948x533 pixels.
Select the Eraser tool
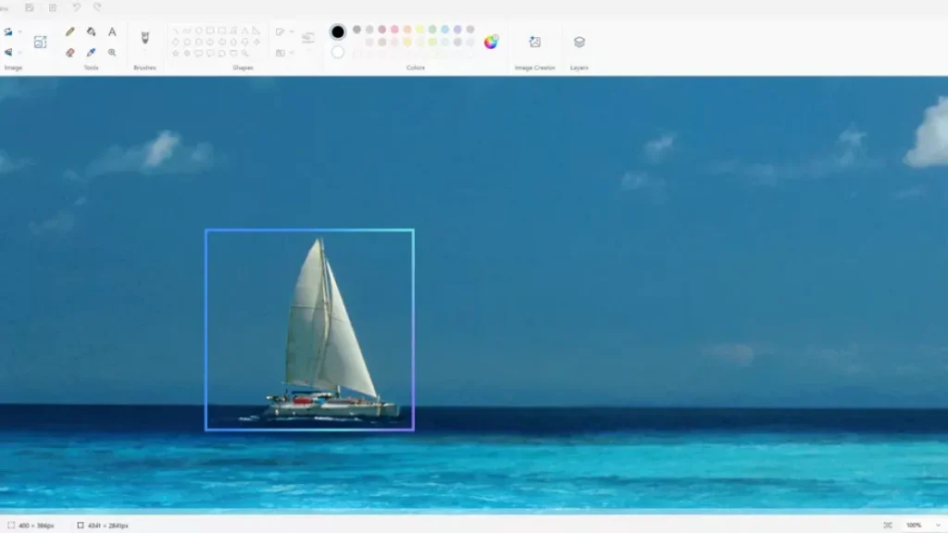click(70, 53)
